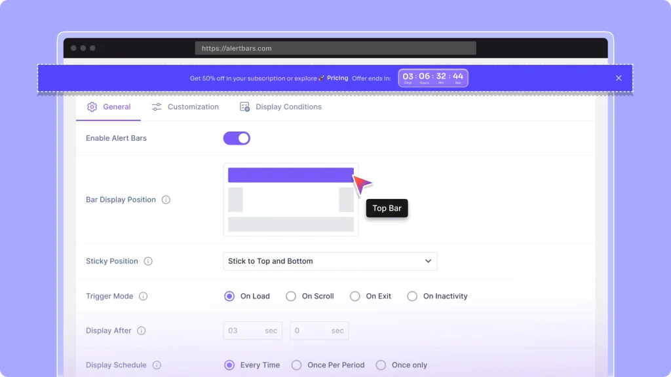This screenshot has height=377, width=671.
Task: Click the rocket emoji before Pricing
Action: click(321, 79)
